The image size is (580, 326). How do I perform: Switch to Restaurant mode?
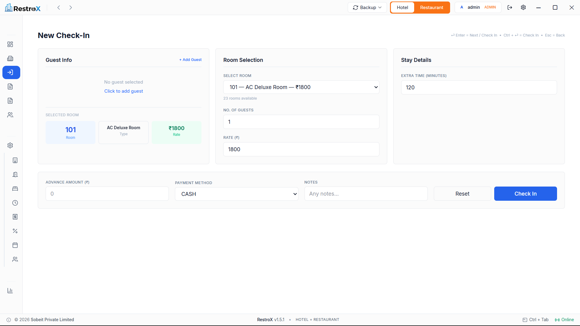[x=431, y=8]
